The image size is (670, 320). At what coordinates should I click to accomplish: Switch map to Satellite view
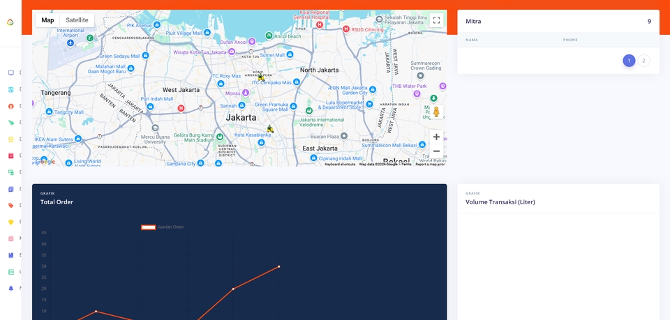[77, 20]
